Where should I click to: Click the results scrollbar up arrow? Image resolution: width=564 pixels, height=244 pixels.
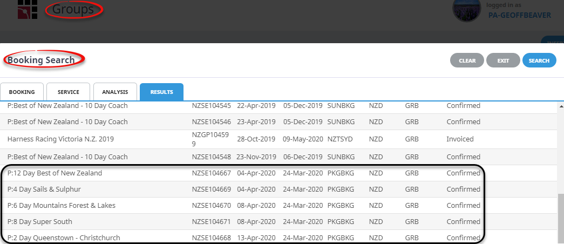[561, 106]
